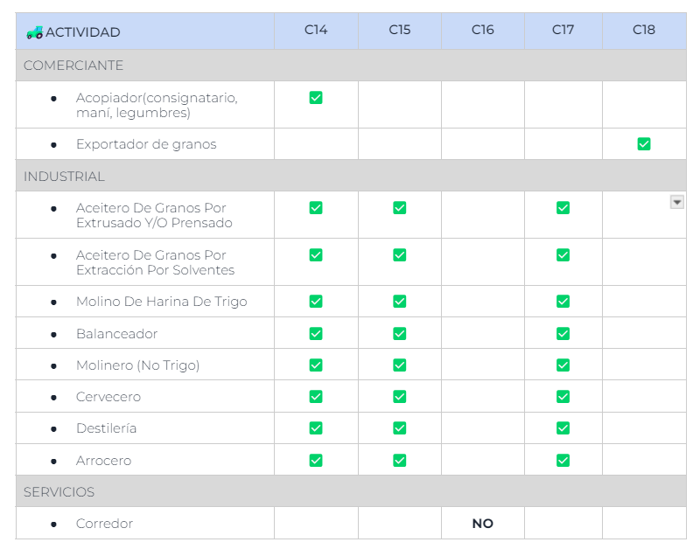This screenshot has width=700, height=549.
Task: Select the C16 column header
Action: click(x=483, y=31)
